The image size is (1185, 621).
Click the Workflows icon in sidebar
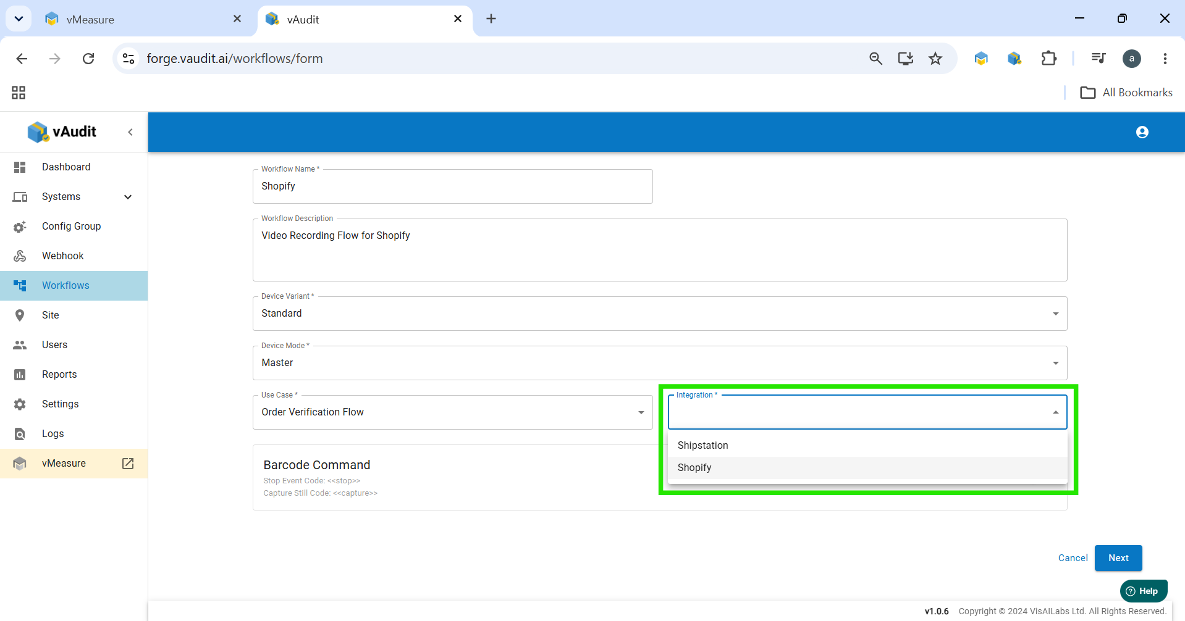20,286
